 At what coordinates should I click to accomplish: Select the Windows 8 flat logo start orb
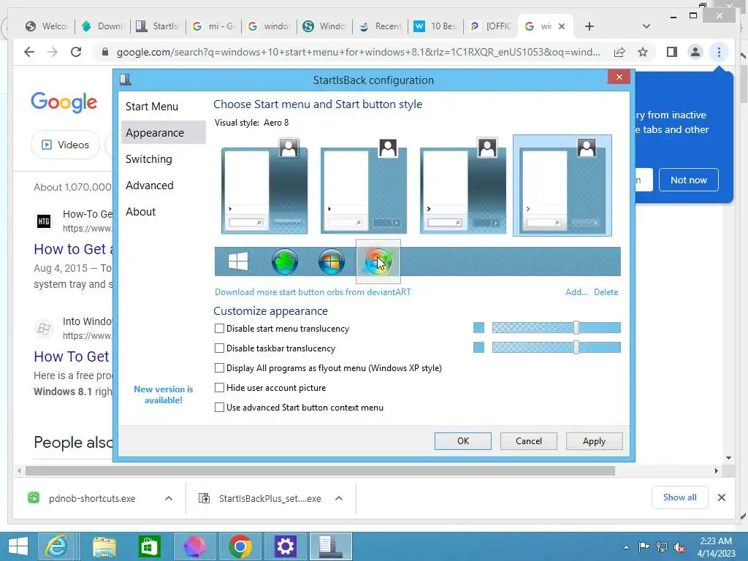click(237, 262)
